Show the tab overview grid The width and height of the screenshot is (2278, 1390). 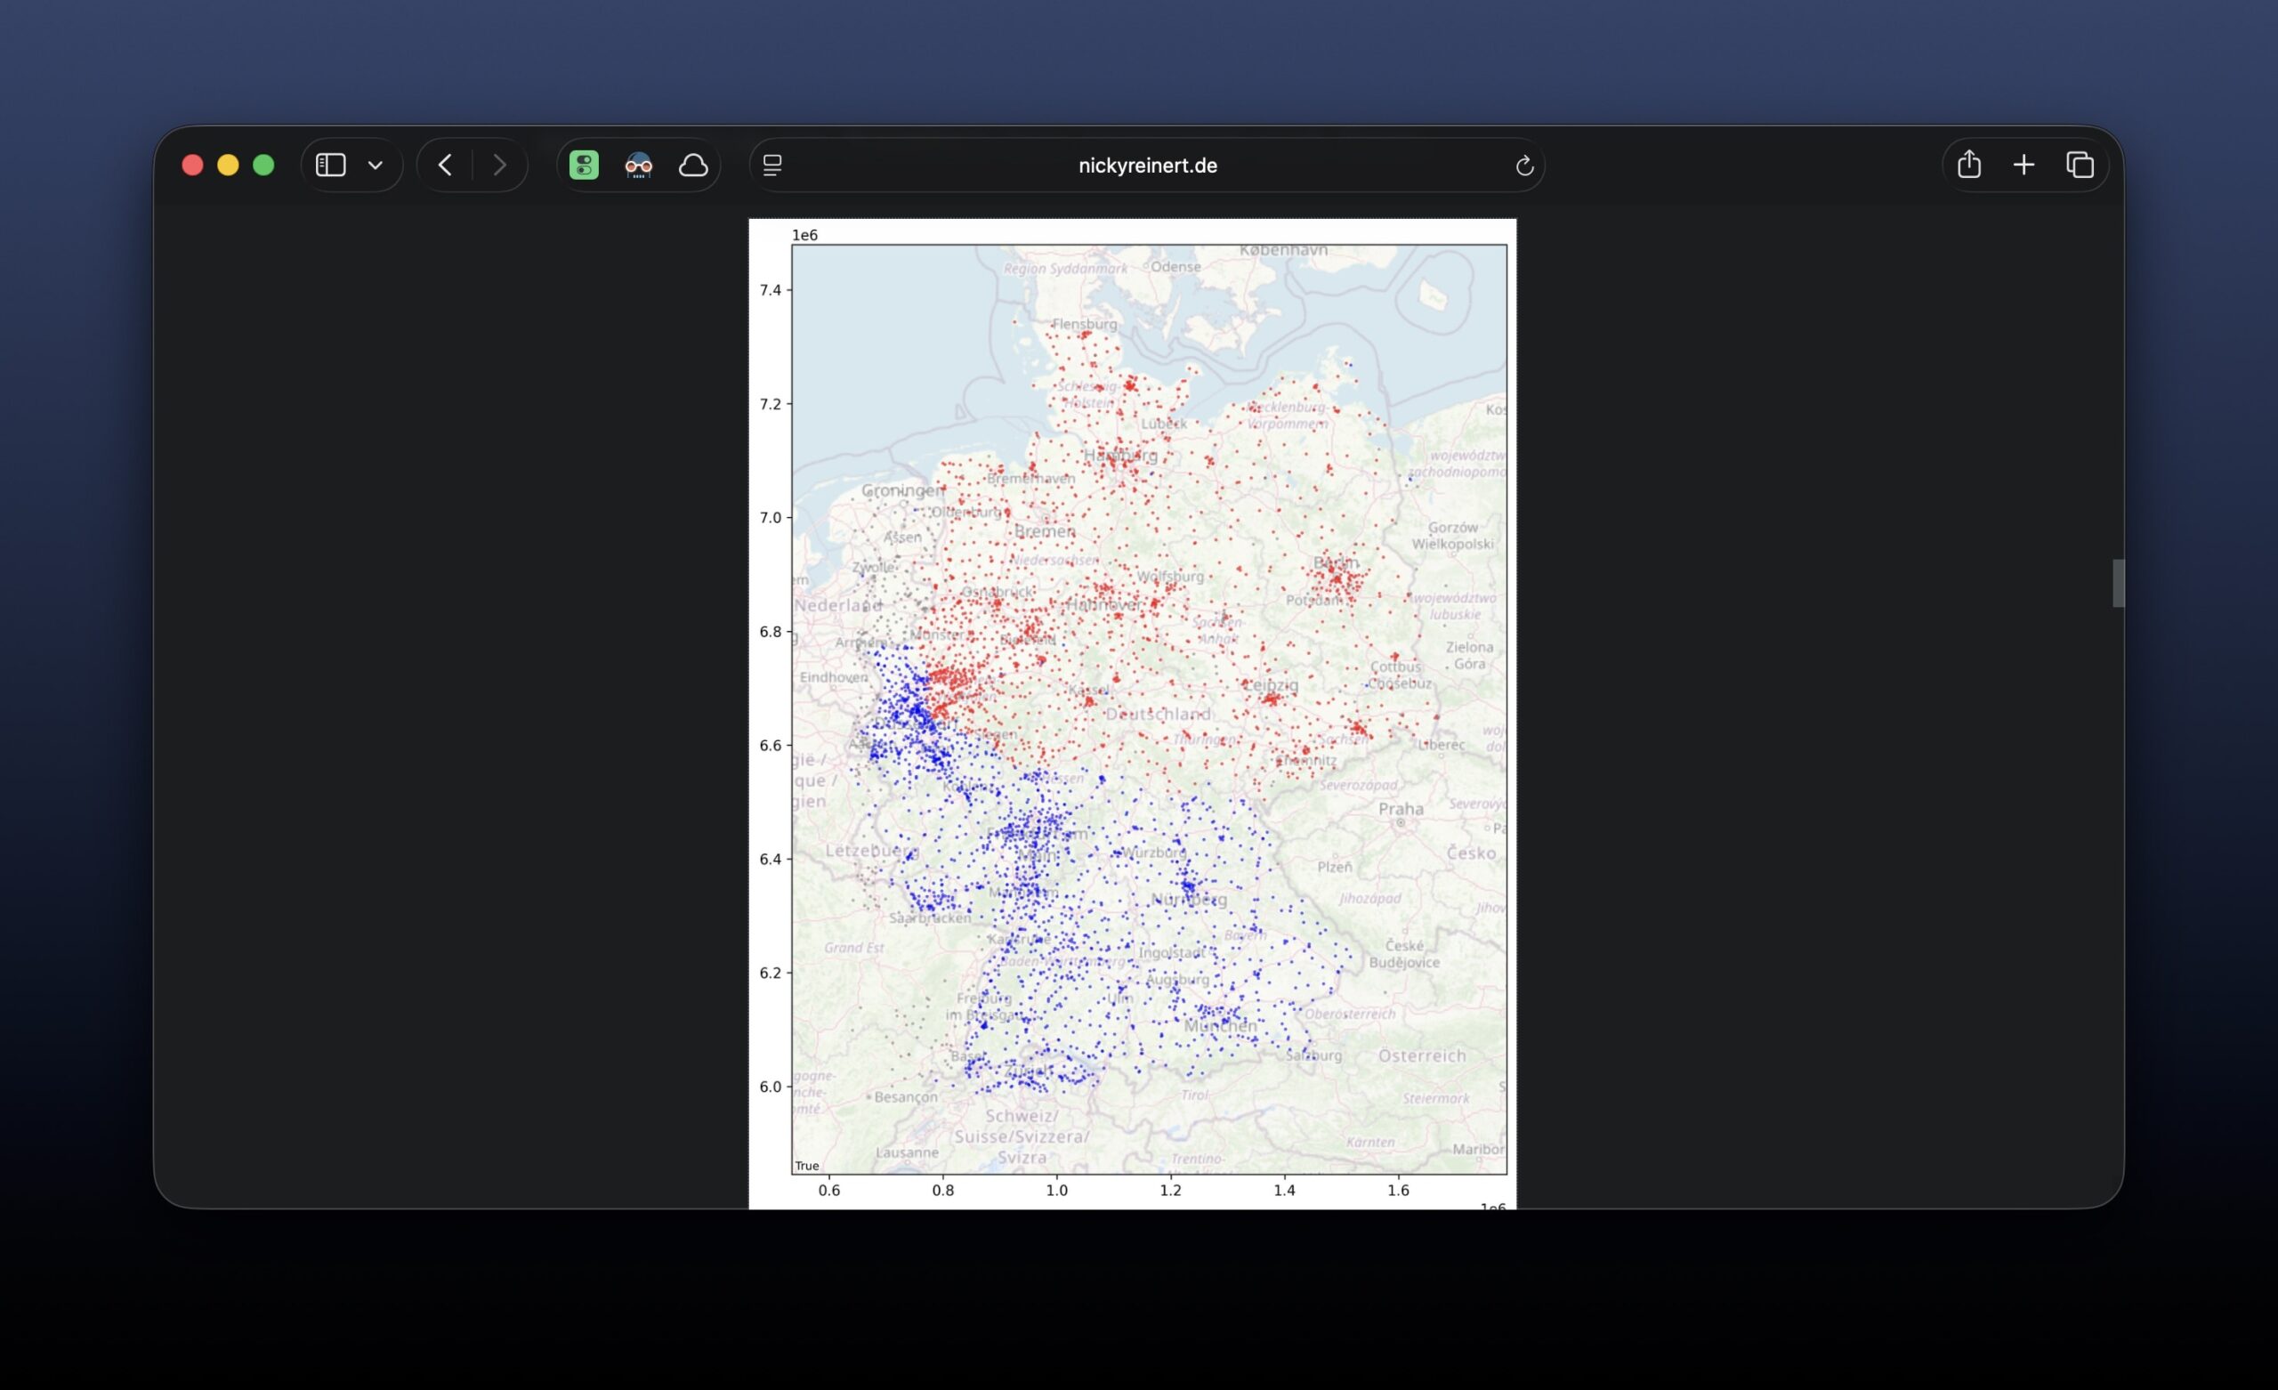click(x=2081, y=165)
